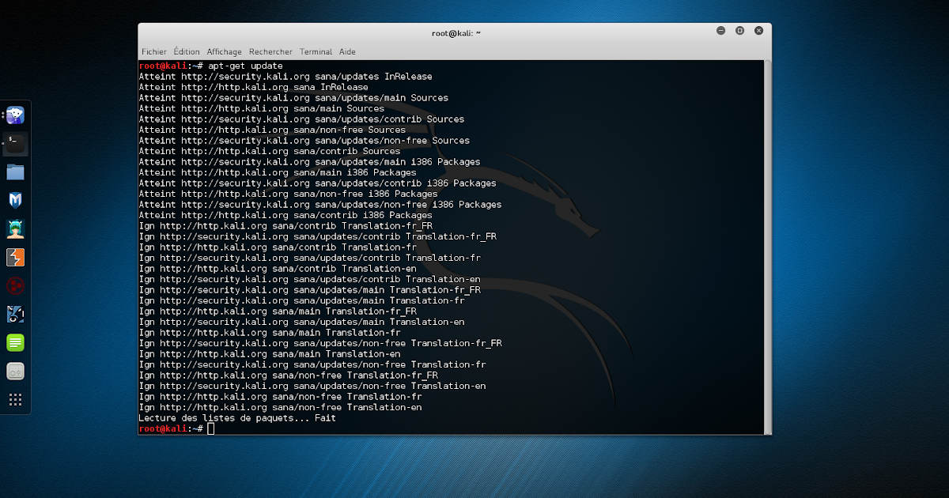Viewport: 949px width, 498px height.
Task: Open the Aide menu
Action: point(347,51)
